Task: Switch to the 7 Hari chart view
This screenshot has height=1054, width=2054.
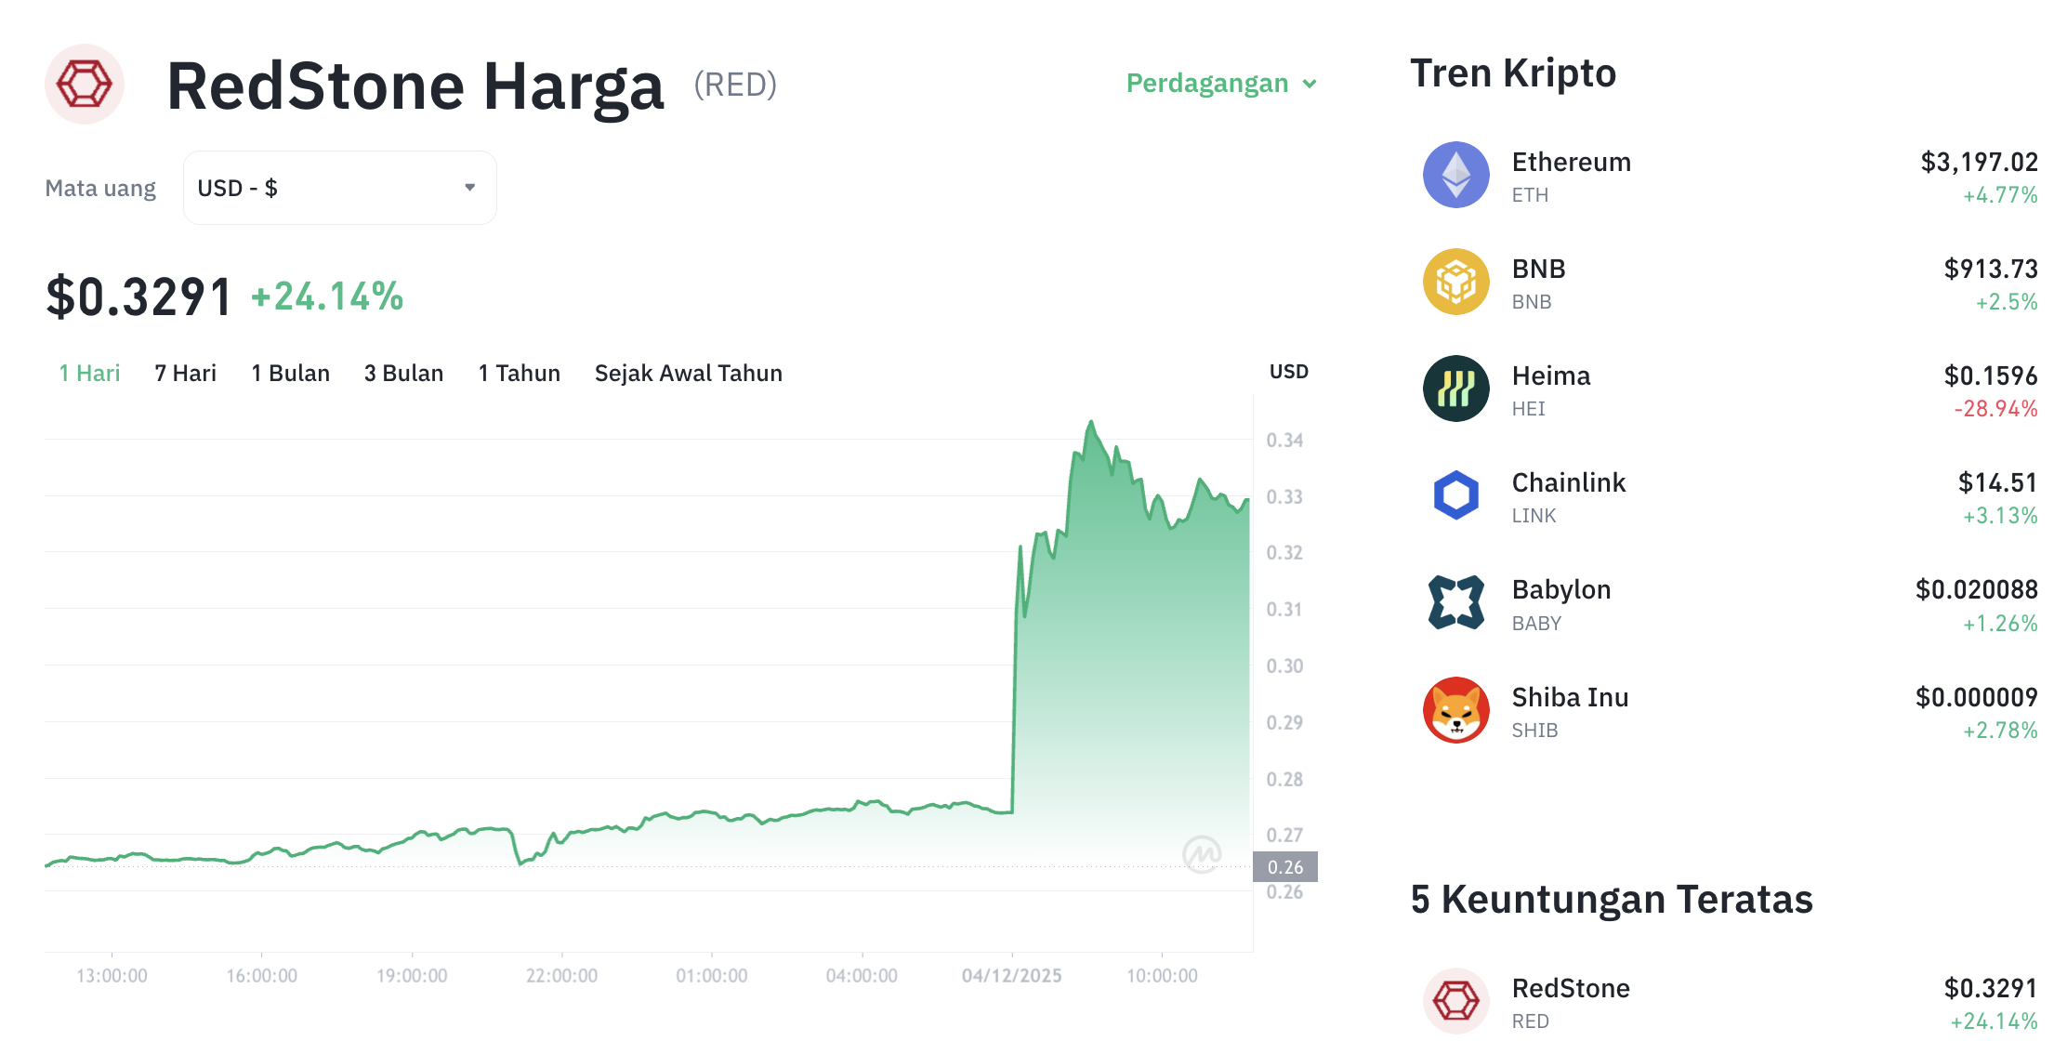Action: pos(185,373)
